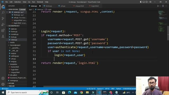This screenshot has height=95, width=169.
Task: Open settings.py in the file tree
Action: tap(15, 56)
